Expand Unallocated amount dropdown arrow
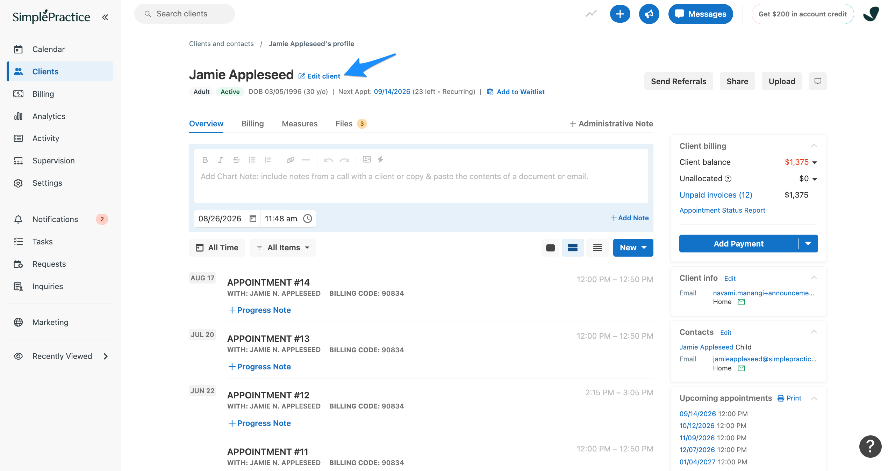The width and height of the screenshot is (895, 471). point(815,179)
